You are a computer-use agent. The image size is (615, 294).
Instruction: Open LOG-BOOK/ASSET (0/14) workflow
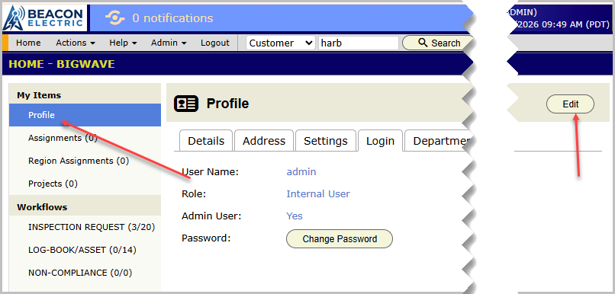[x=85, y=250]
